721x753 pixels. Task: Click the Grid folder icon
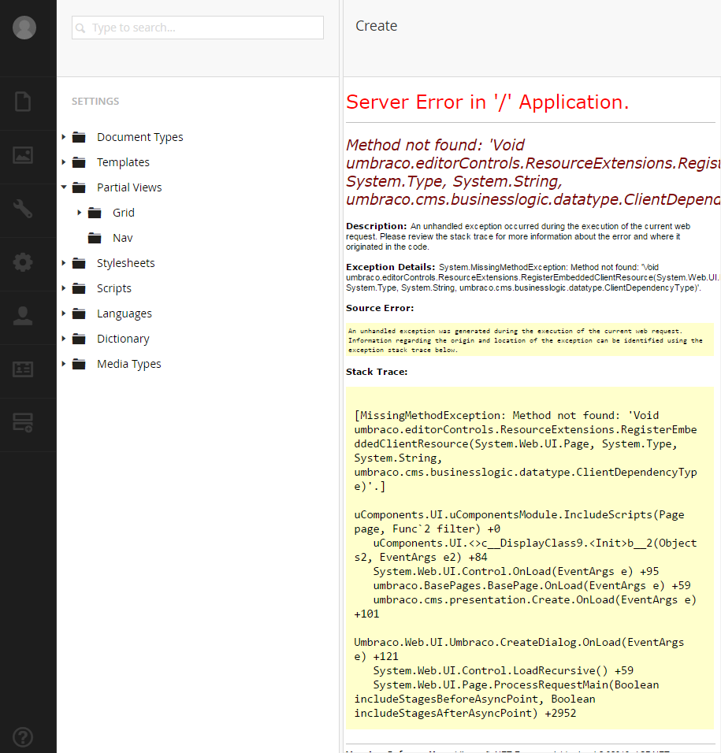point(95,213)
